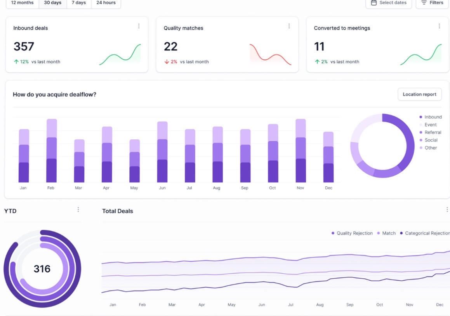Open the Converted to meetings options menu

point(439,26)
